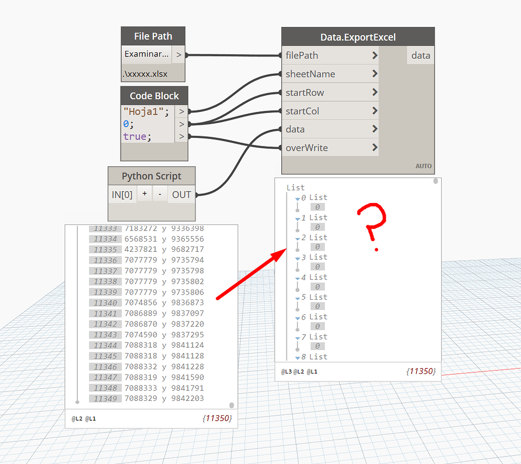Click the overWrite input port arrow

(374, 148)
